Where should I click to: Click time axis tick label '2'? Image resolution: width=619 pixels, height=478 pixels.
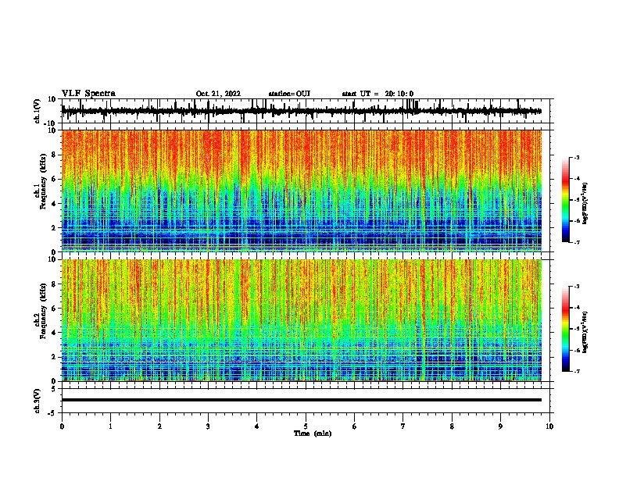point(159,426)
